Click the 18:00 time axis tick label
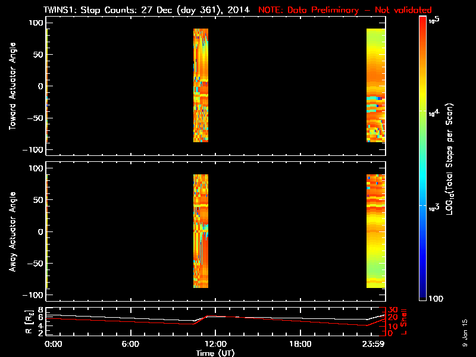476x357 pixels. pos(300,345)
